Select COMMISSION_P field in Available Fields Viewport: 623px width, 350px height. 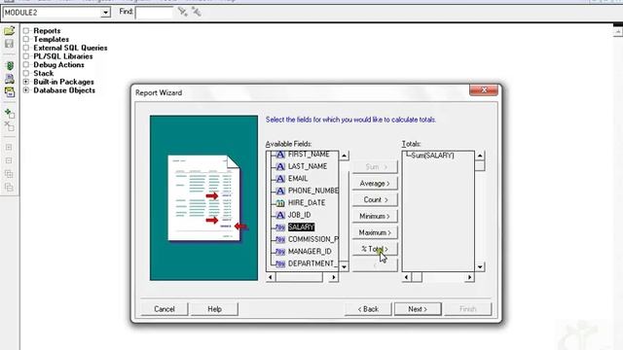point(313,239)
